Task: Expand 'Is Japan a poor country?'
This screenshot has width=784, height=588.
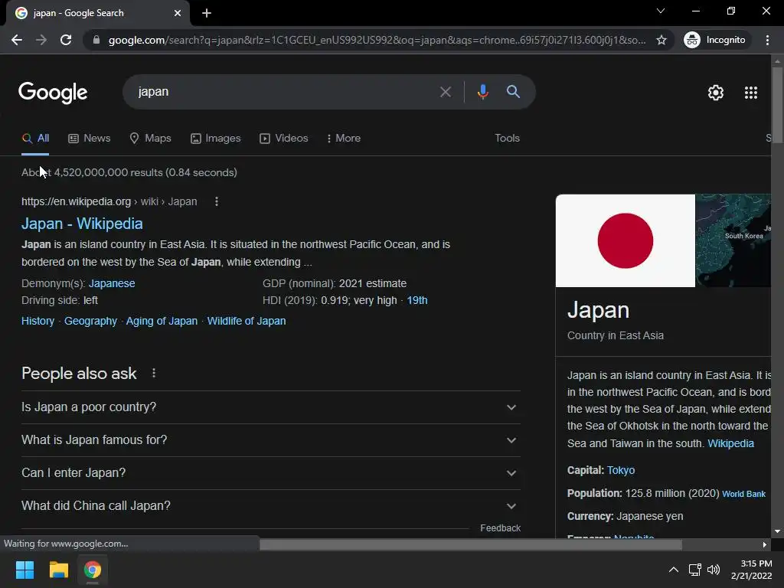Action: (x=271, y=407)
